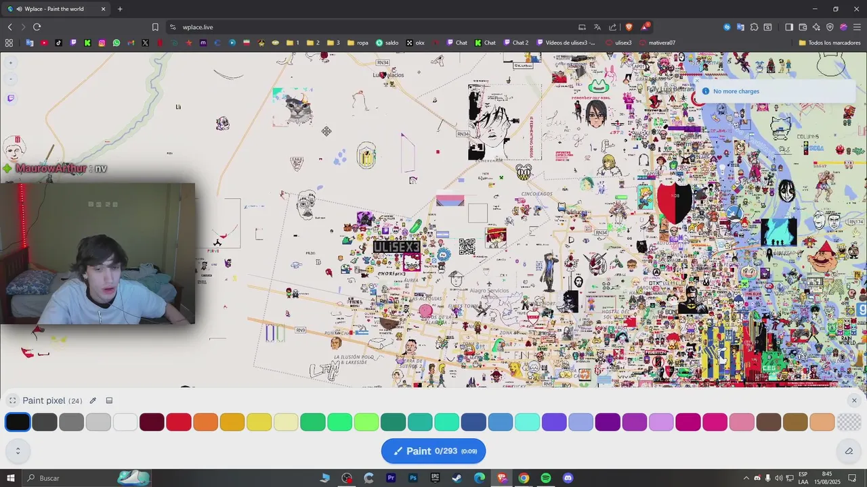This screenshot has height=487, width=867.
Task: Open the Instagram bookmark
Action: click(102, 43)
